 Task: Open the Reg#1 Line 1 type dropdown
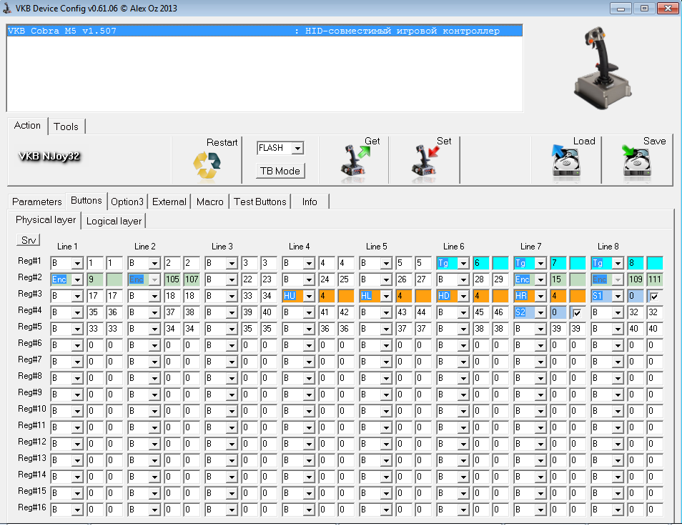[x=77, y=264]
